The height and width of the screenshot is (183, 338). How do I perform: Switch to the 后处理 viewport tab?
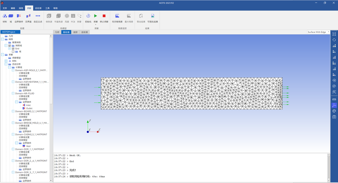84,32
